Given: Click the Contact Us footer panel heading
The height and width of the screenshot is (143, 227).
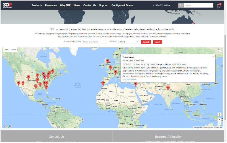Looking at the screenshot, I should point(56,137).
